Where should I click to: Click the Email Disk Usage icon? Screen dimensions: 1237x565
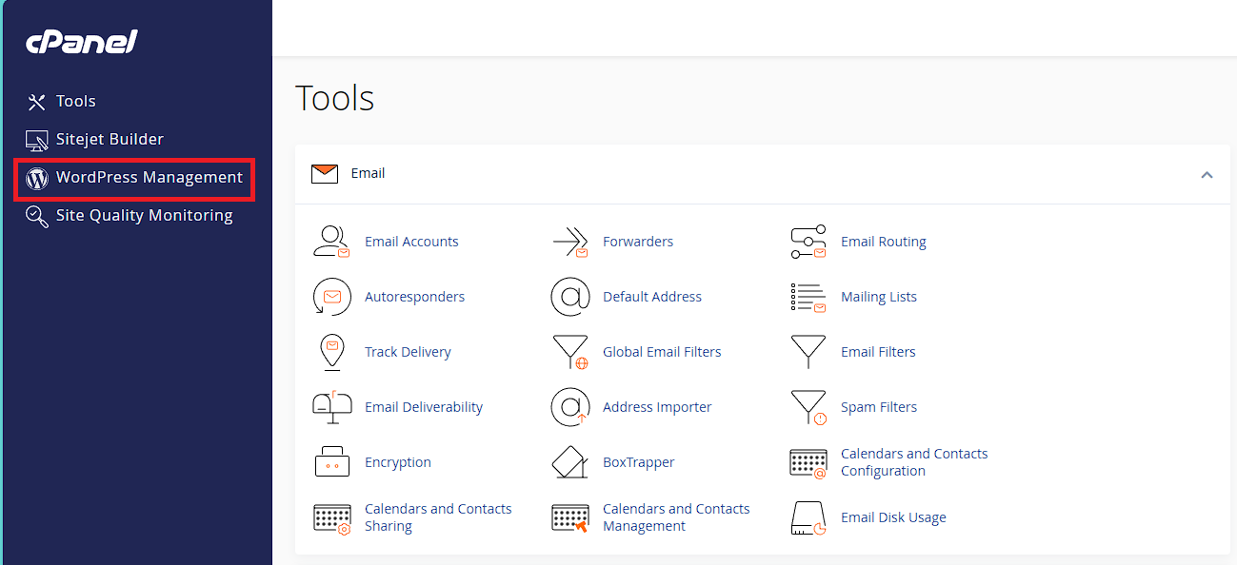click(x=808, y=517)
